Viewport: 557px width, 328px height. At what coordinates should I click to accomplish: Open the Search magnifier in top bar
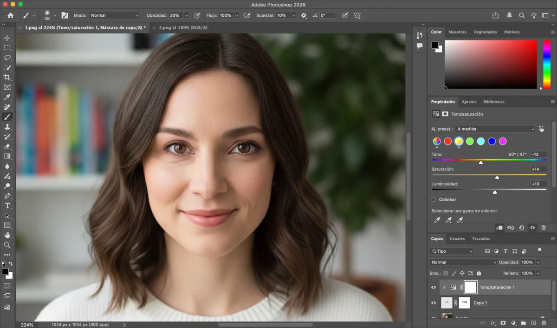pyautogui.click(x=522, y=15)
